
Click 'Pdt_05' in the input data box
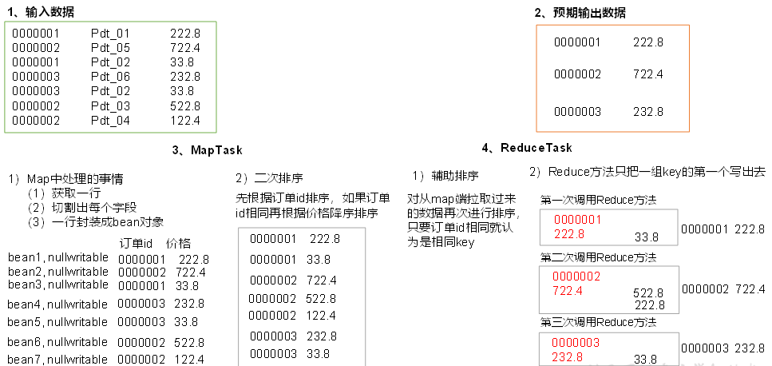click(x=110, y=48)
